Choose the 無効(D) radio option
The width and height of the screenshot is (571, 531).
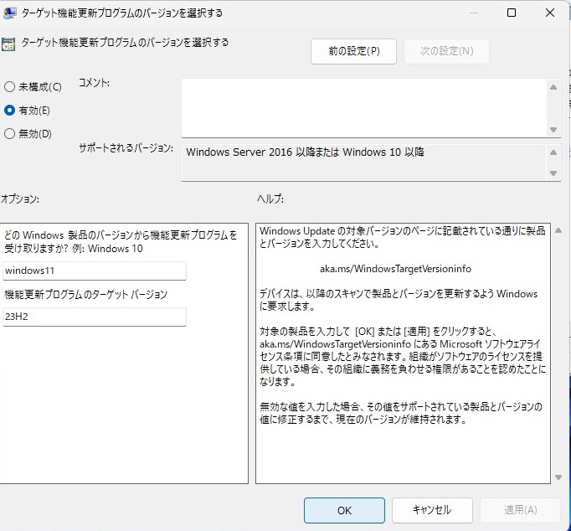tap(10, 133)
